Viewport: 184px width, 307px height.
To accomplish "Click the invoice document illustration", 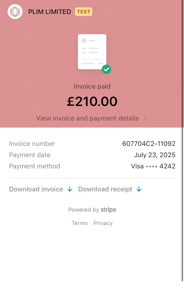I will 92,52.
